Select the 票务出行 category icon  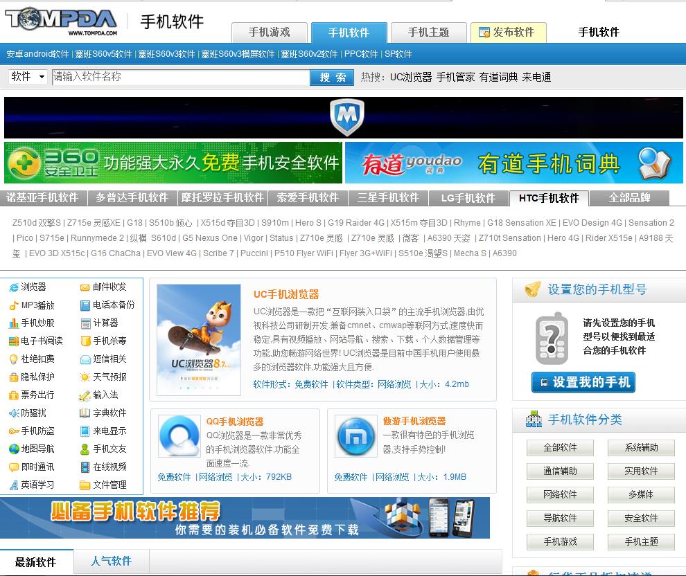[14, 395]
